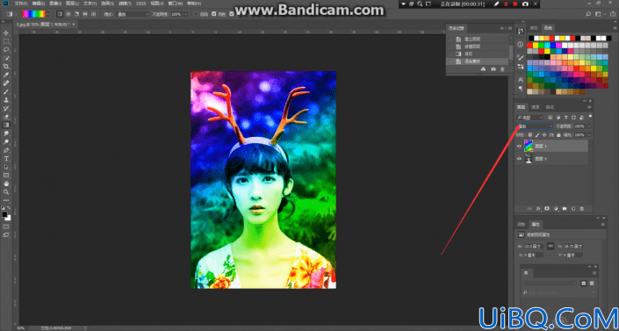Hide the 图层 0 photo layer
The width and height of the screenshot is (619, 331).
point(519,159)
